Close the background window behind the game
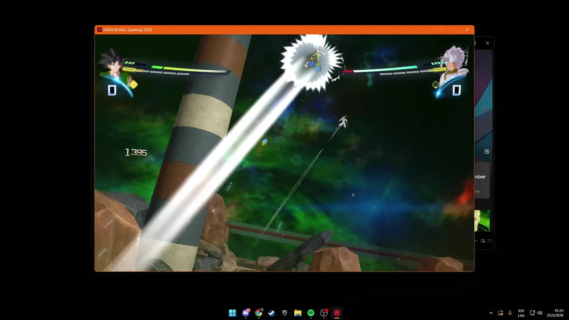The image size is (569, 320). (x=487, y=43)
